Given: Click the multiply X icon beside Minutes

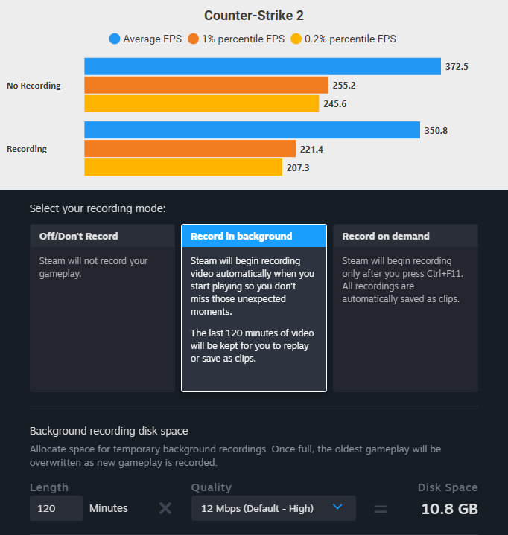Looking at the screenshot, I should [165, 508].
